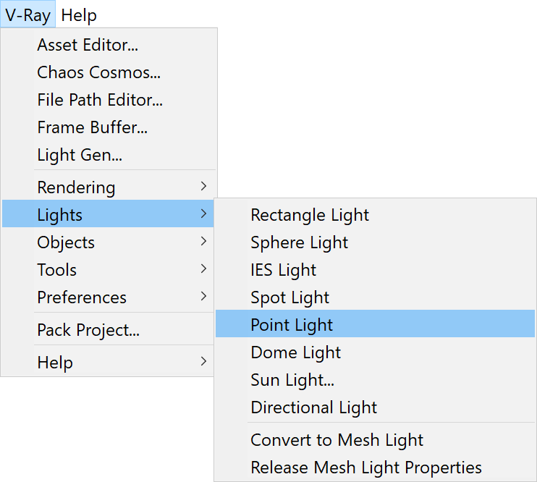Create a Rectangle Light
The height and width of the screenshot is (482, 537).
pyautogui.click(x=375, y=215)
